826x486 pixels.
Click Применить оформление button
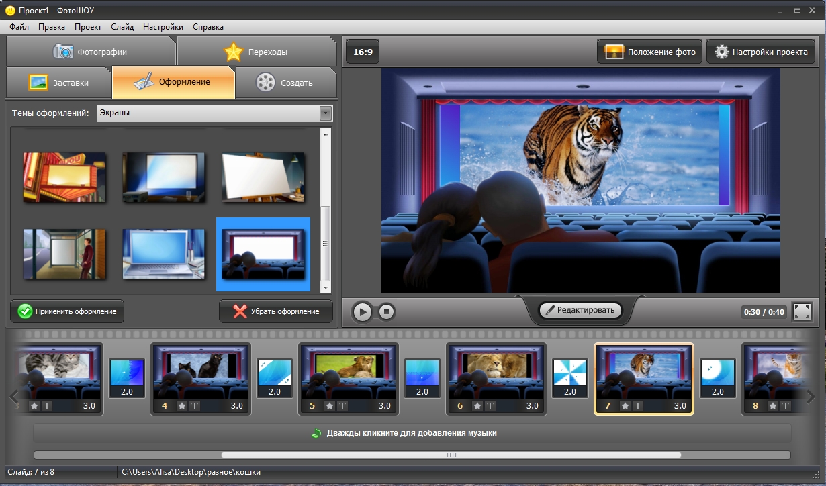67,311
